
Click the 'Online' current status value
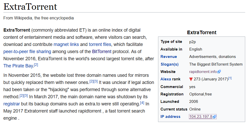195,109
